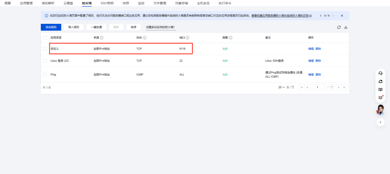Click the 允许 policy in Ping row
Viewport: 390px width, 174px height.
coord(225,75)
